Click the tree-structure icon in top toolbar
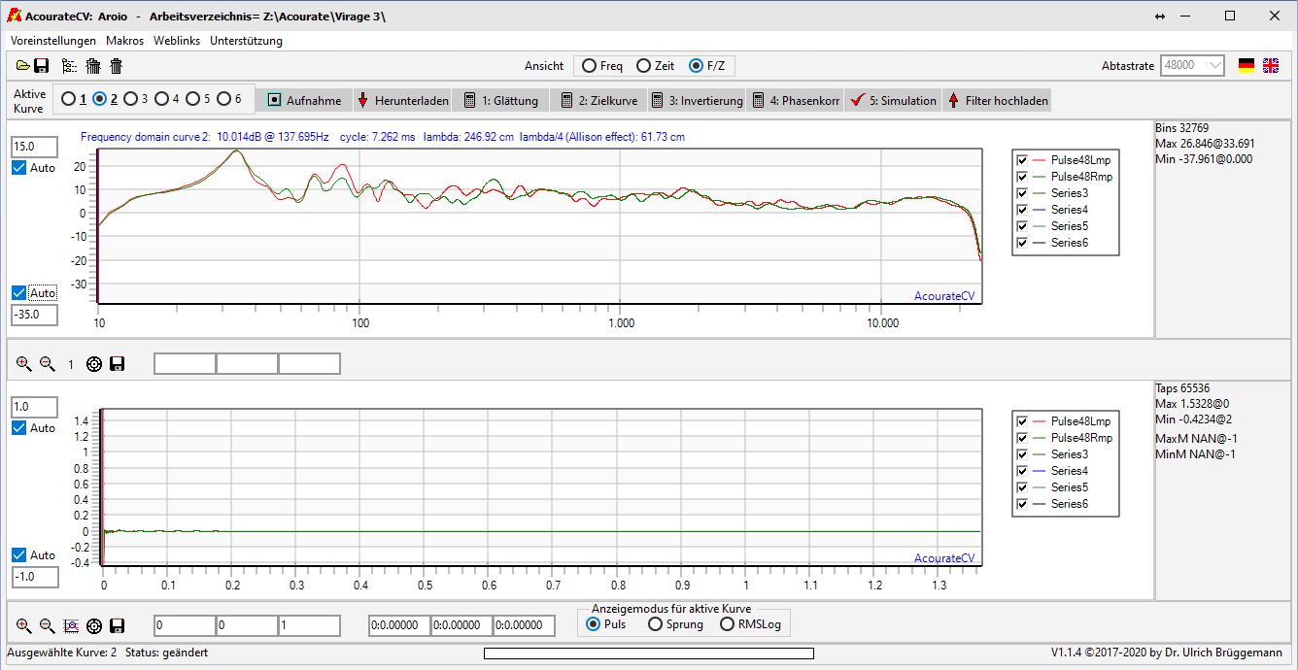This screenshot has width=1298, height=670. (x=69, y=66)
